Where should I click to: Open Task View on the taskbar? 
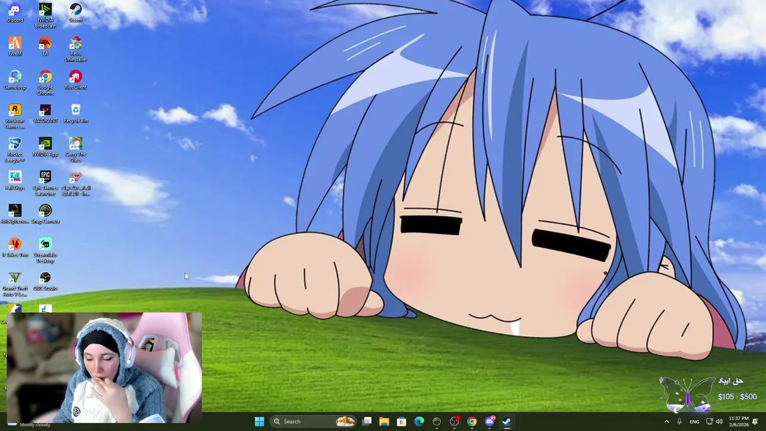pos(367,421)
